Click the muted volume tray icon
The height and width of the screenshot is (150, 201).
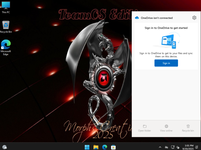178,147
